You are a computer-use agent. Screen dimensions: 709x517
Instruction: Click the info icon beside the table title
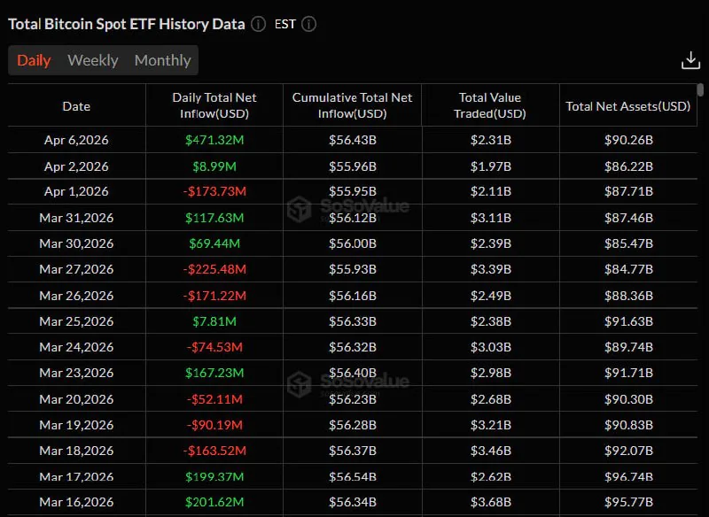click(258, 25)
